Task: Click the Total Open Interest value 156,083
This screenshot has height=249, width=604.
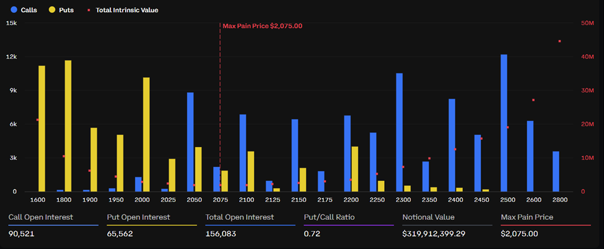Action: [222, 234]
